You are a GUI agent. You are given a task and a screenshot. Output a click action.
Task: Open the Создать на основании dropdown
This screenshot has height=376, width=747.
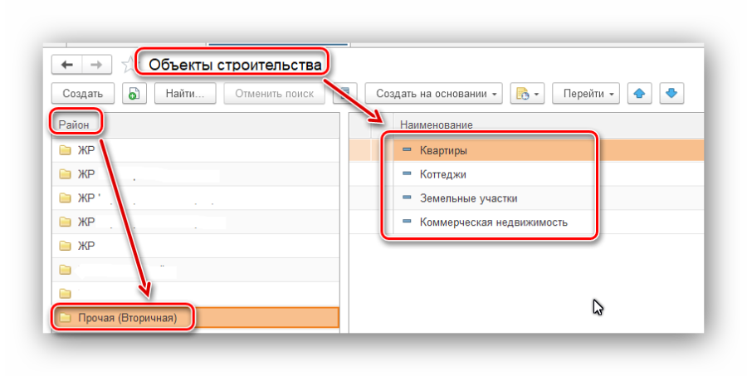[x=435, y=94]
